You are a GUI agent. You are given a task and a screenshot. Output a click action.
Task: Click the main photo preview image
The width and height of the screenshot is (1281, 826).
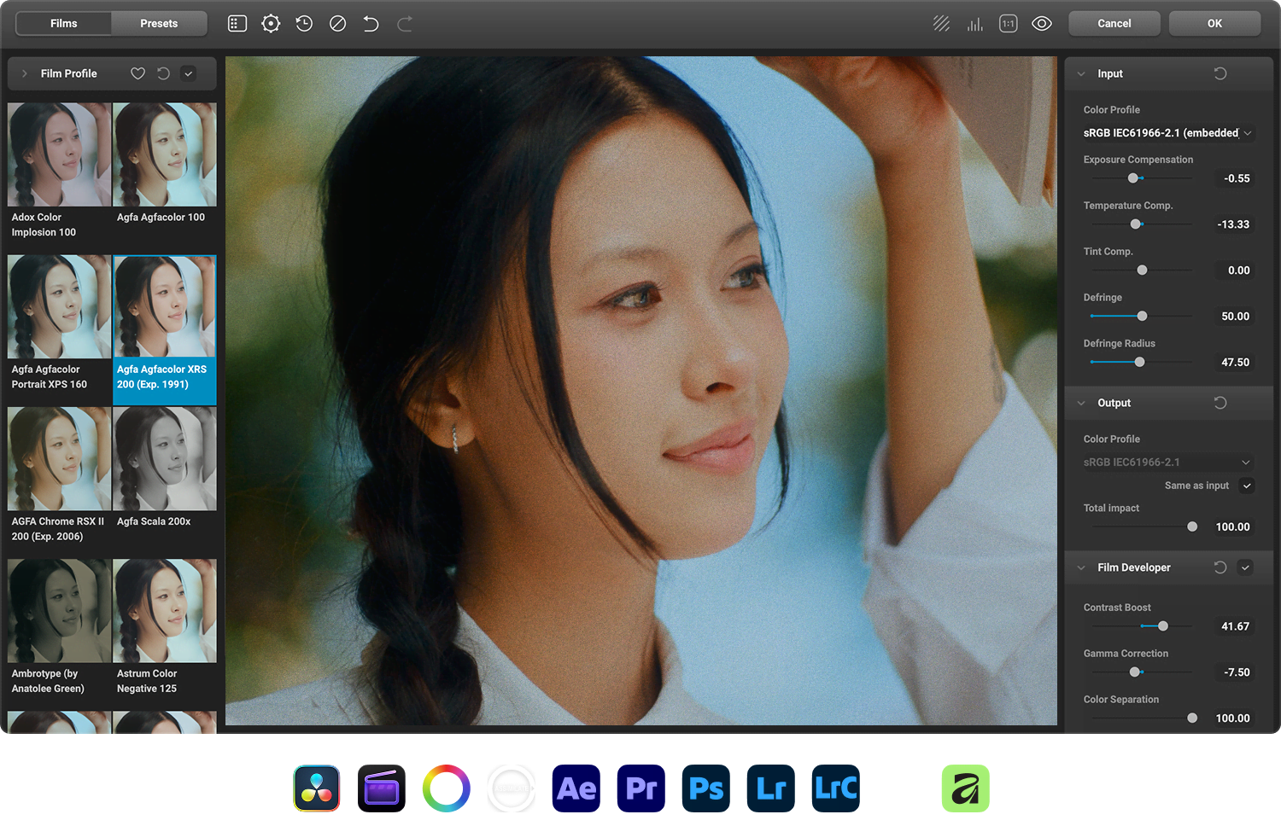[x=641, y=391]
